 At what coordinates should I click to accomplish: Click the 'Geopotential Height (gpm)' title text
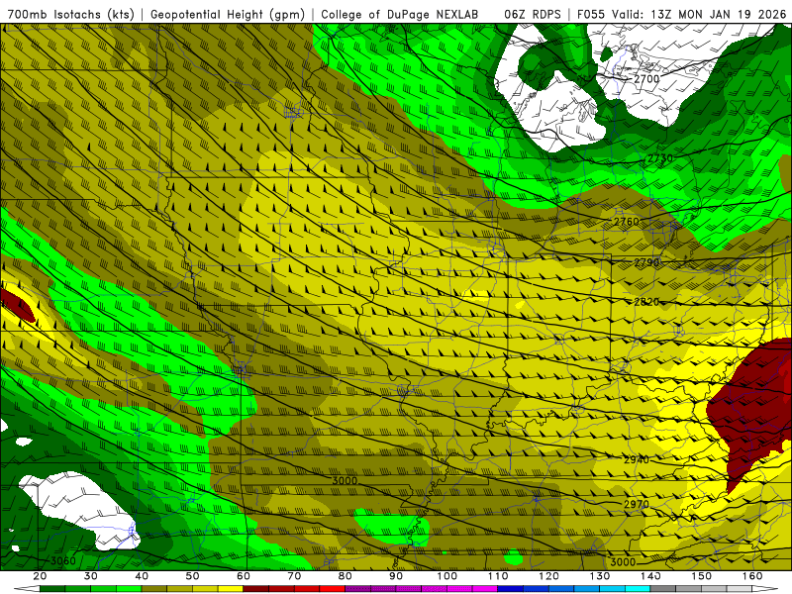(x=228, y=14)
